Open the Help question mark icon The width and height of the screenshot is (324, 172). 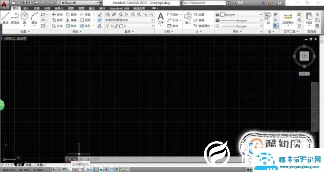[x=279, y=3]
